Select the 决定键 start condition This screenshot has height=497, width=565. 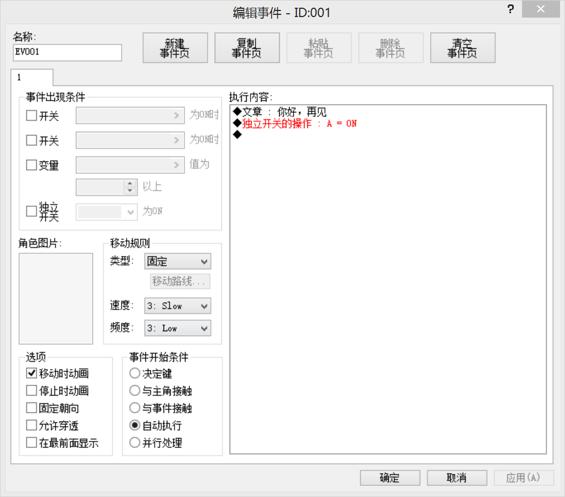(x=134, y=373)
